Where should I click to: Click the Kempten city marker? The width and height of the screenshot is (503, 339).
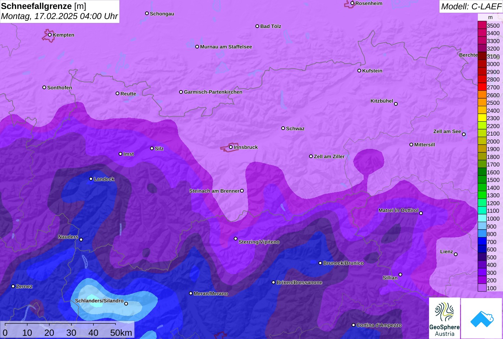50,35
